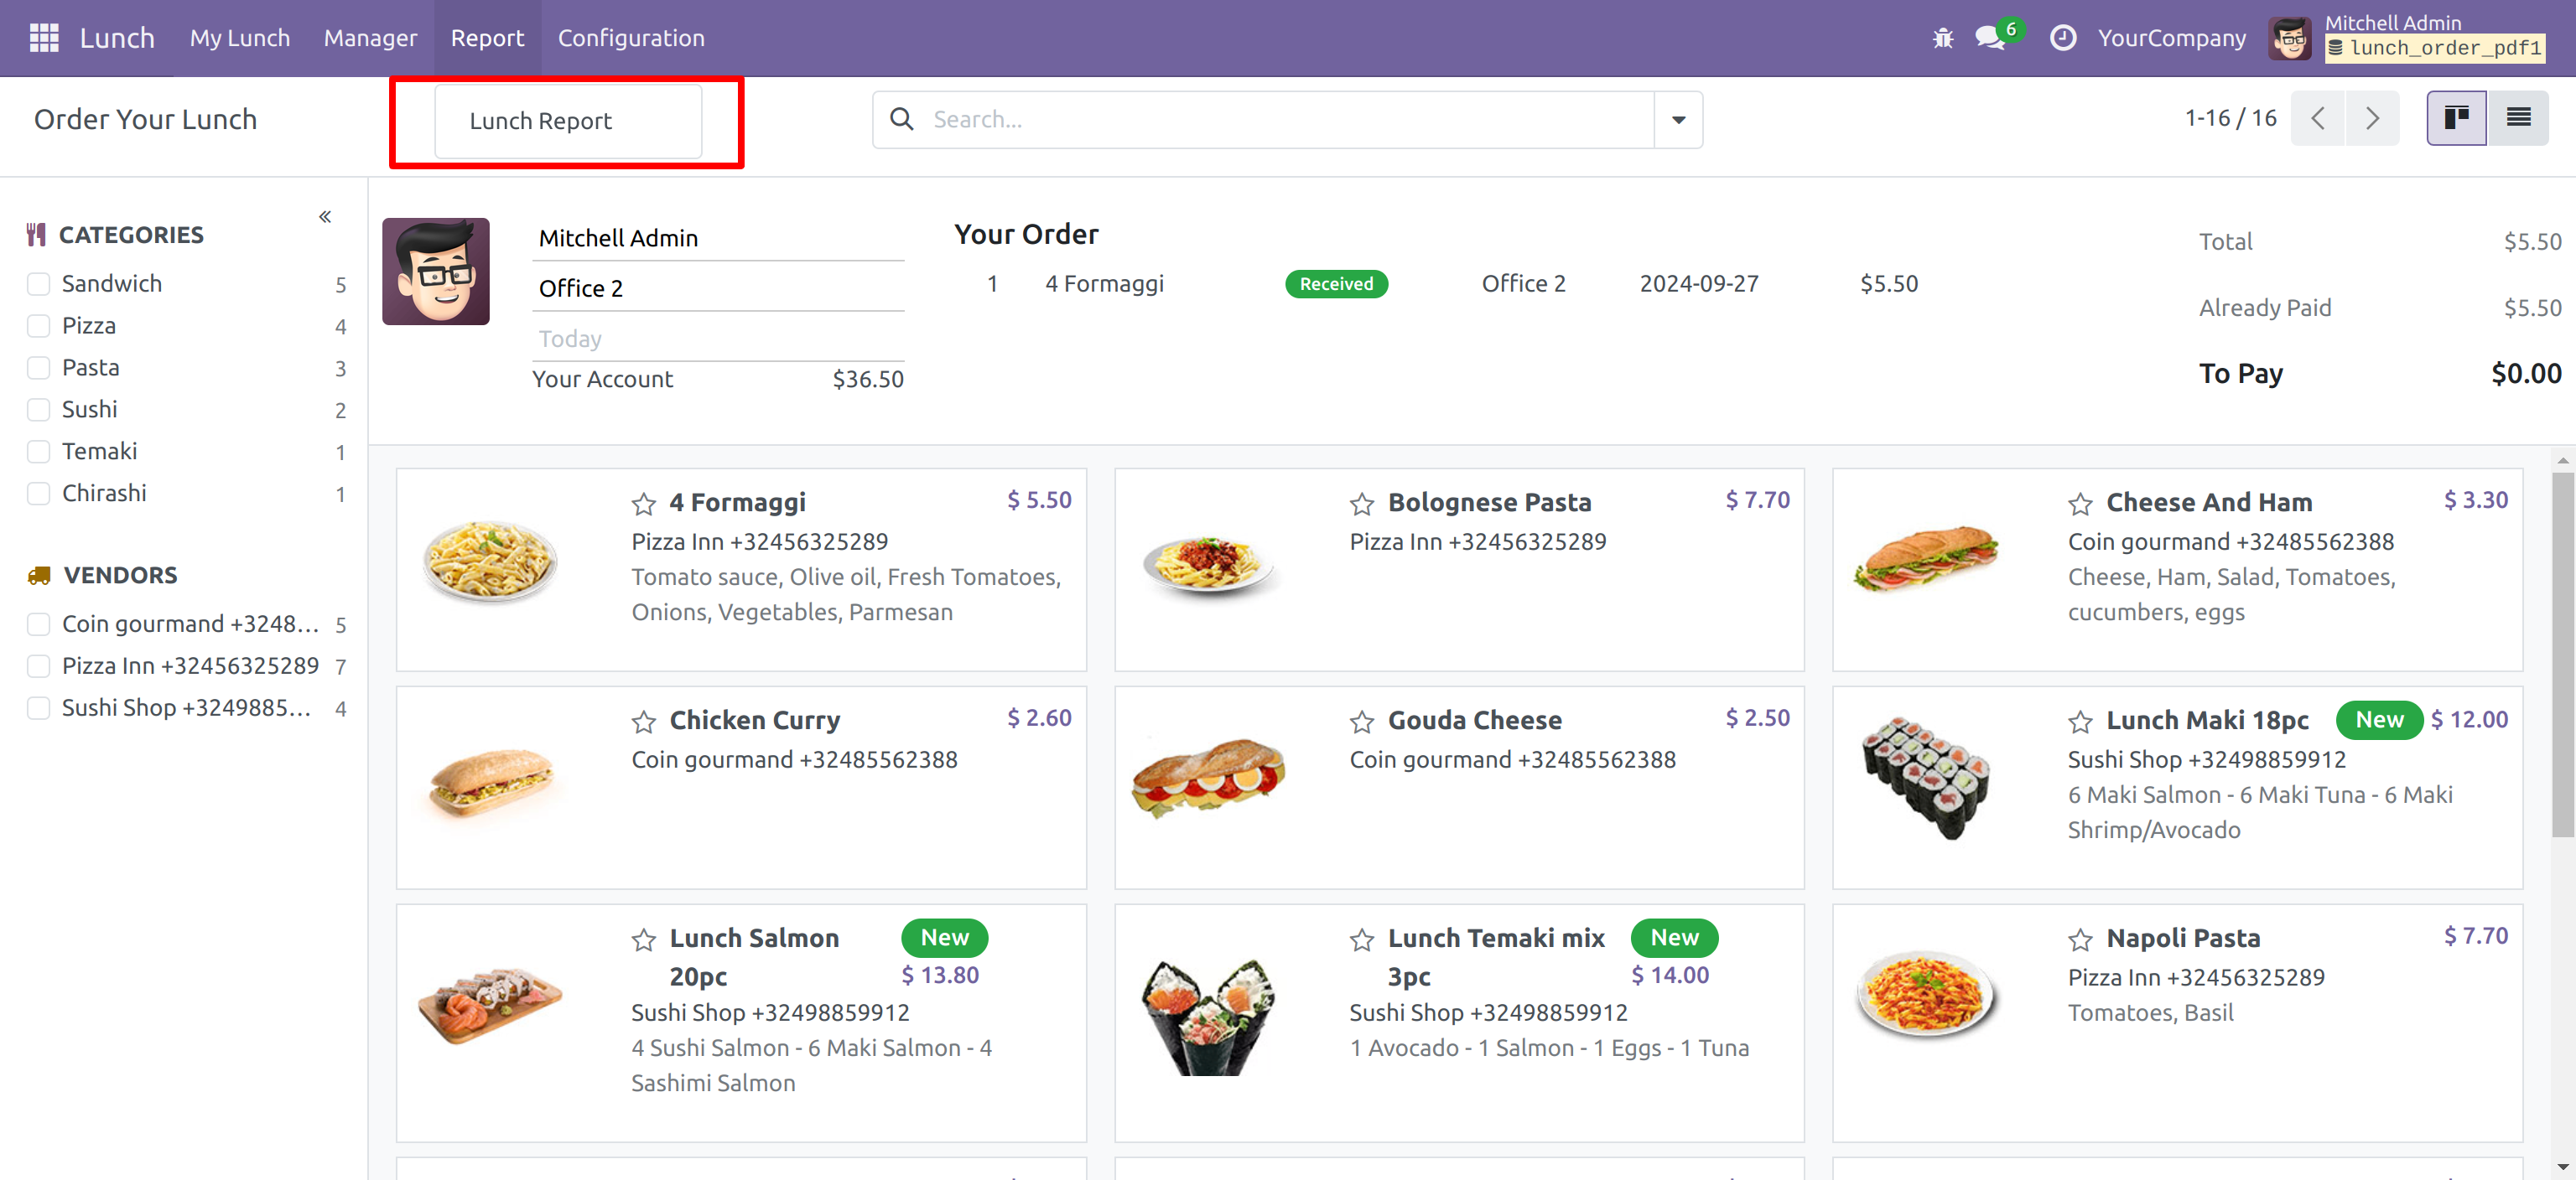Go to next page arrow
Screen dimensions: 2576x1180
click(x=2372, y=118)
